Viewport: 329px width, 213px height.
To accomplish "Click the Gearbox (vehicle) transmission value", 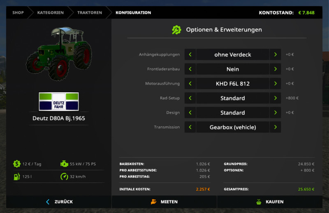I will click(x=232, y=127).
